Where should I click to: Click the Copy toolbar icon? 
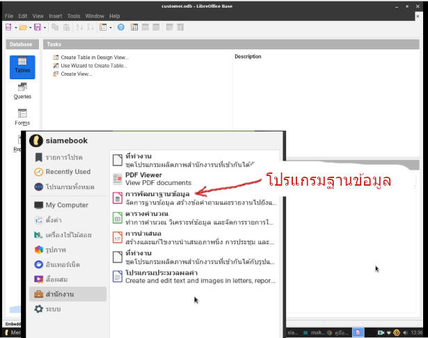[55, 27]
